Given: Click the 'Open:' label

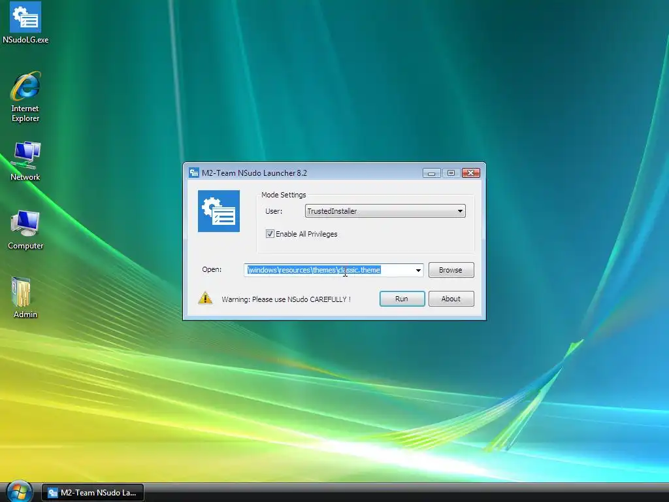Looking at the screenshot, I should pos(212,269).
